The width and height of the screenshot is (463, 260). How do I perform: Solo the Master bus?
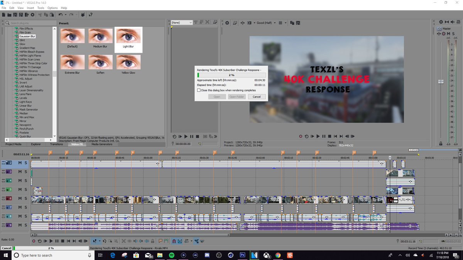[x=453, y=34]
